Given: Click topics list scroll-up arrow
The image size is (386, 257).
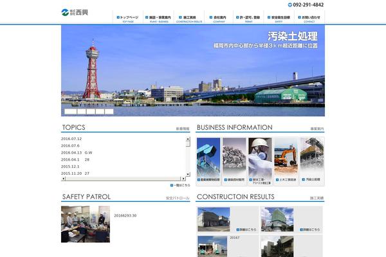Looking at the screenshot, I should 188,139.
